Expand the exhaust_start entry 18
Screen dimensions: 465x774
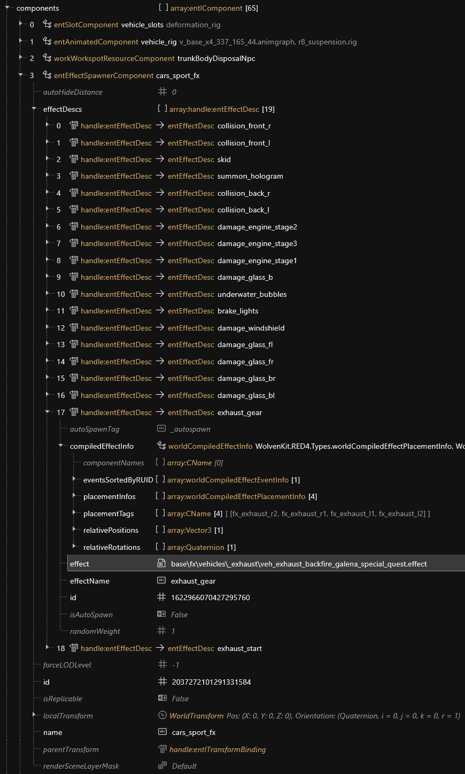pos(48,648)
